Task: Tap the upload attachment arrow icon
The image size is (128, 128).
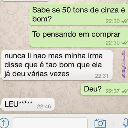Action: (x=4, y=123)
